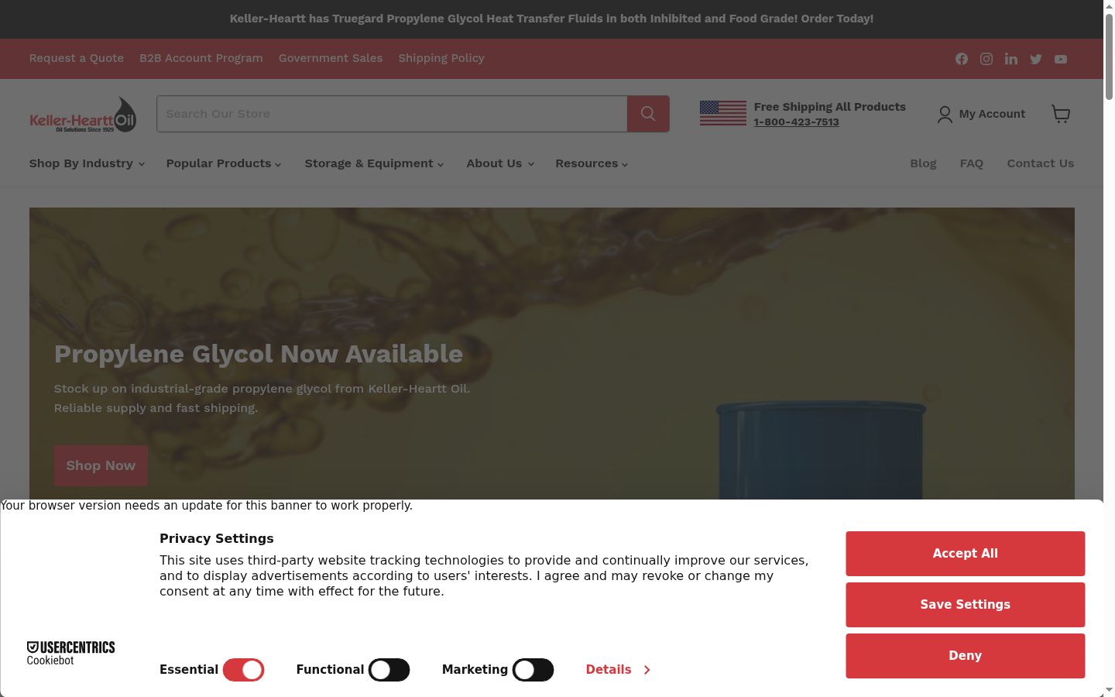Click the Free Shipping All Products text
Viewport: 1115px width, 697px height.
click(x=829, y=107)
